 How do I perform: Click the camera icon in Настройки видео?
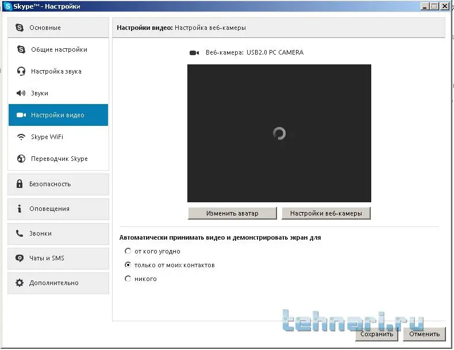pyautogui.click(x=21, y=115)
